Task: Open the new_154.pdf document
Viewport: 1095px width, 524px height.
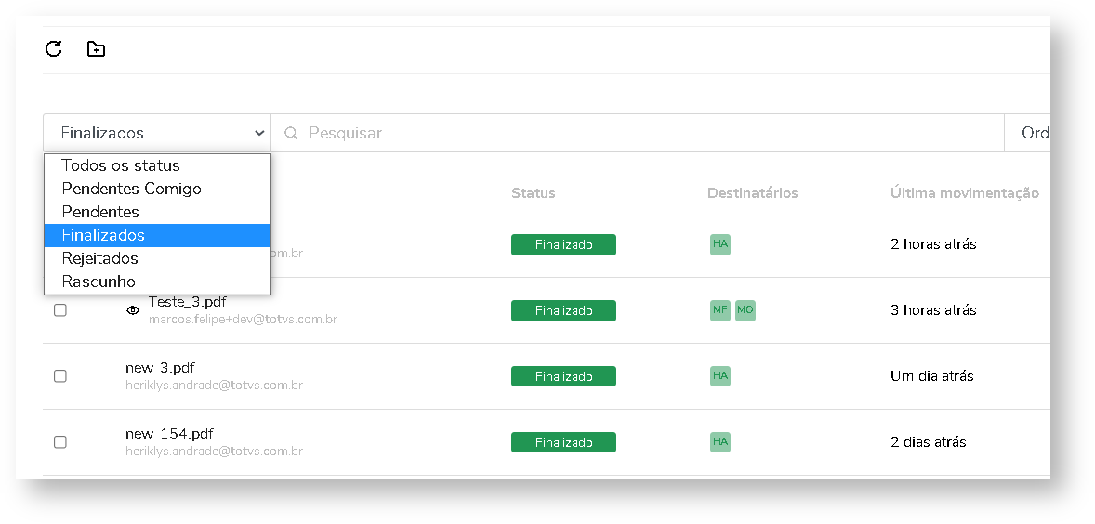Action: [x=169, y=434]
